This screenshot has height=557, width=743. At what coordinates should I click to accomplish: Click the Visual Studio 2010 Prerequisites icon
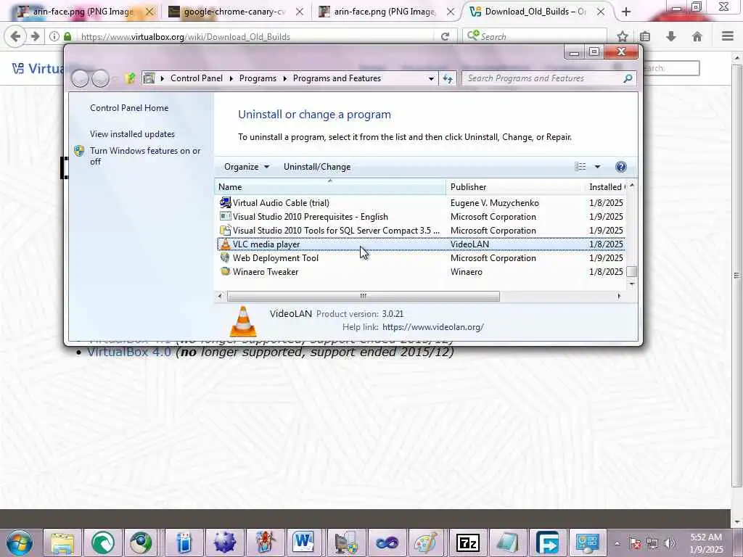coord(225,216)
